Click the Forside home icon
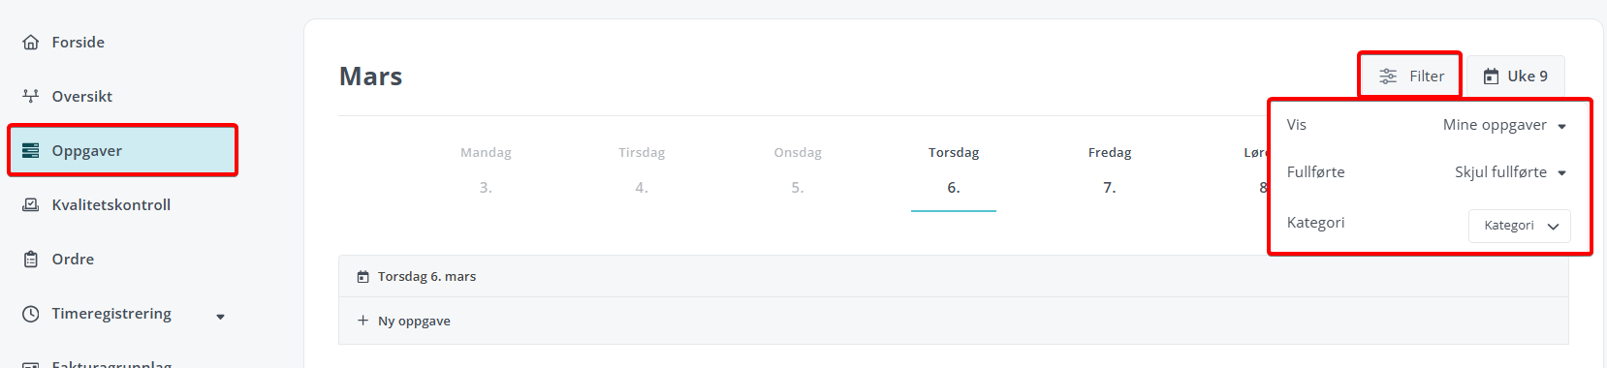The image size is (1607, 368). pos(31,43)
